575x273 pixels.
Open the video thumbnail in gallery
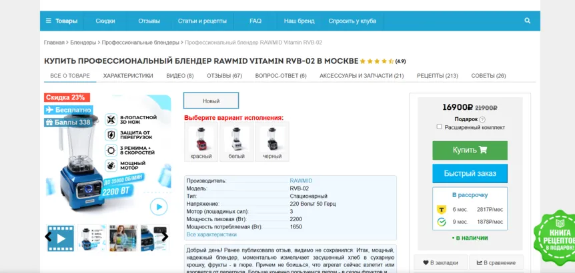[x=61, y=238]
